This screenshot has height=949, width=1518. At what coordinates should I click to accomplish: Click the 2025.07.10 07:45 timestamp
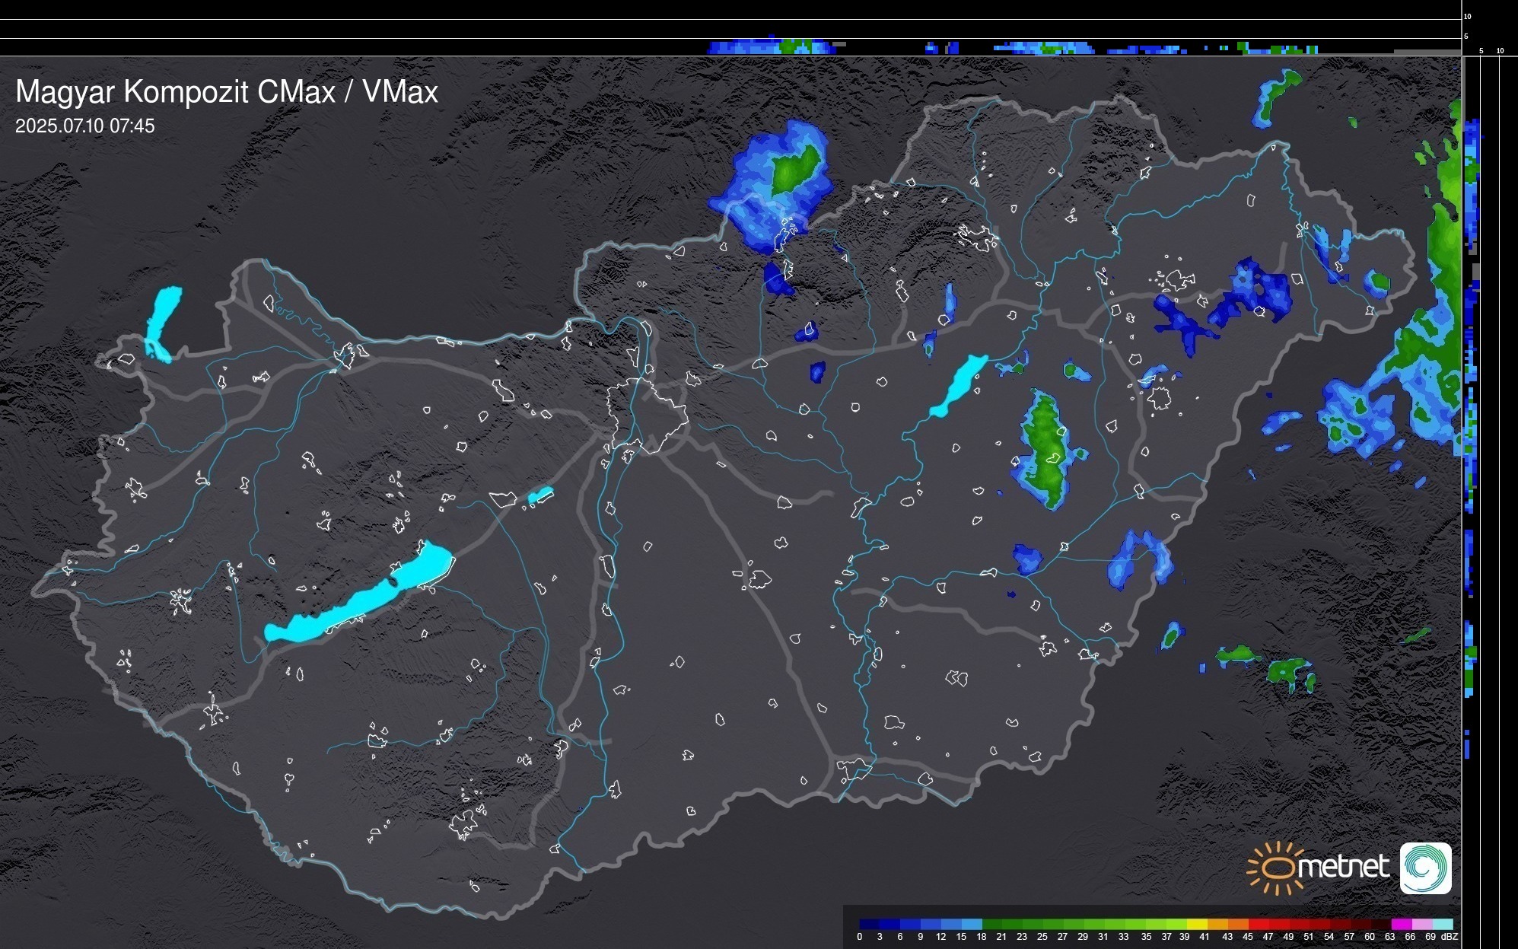pyautogui.click(x=84, y=126)
